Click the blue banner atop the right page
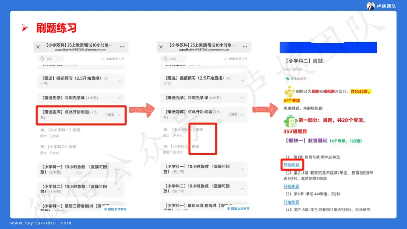Image resolution: width=407 pixels, height=229 pixels. pos(328,47)
